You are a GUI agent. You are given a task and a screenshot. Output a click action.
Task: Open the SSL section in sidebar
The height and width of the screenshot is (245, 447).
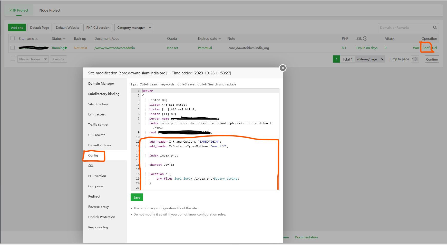[91, 166]
